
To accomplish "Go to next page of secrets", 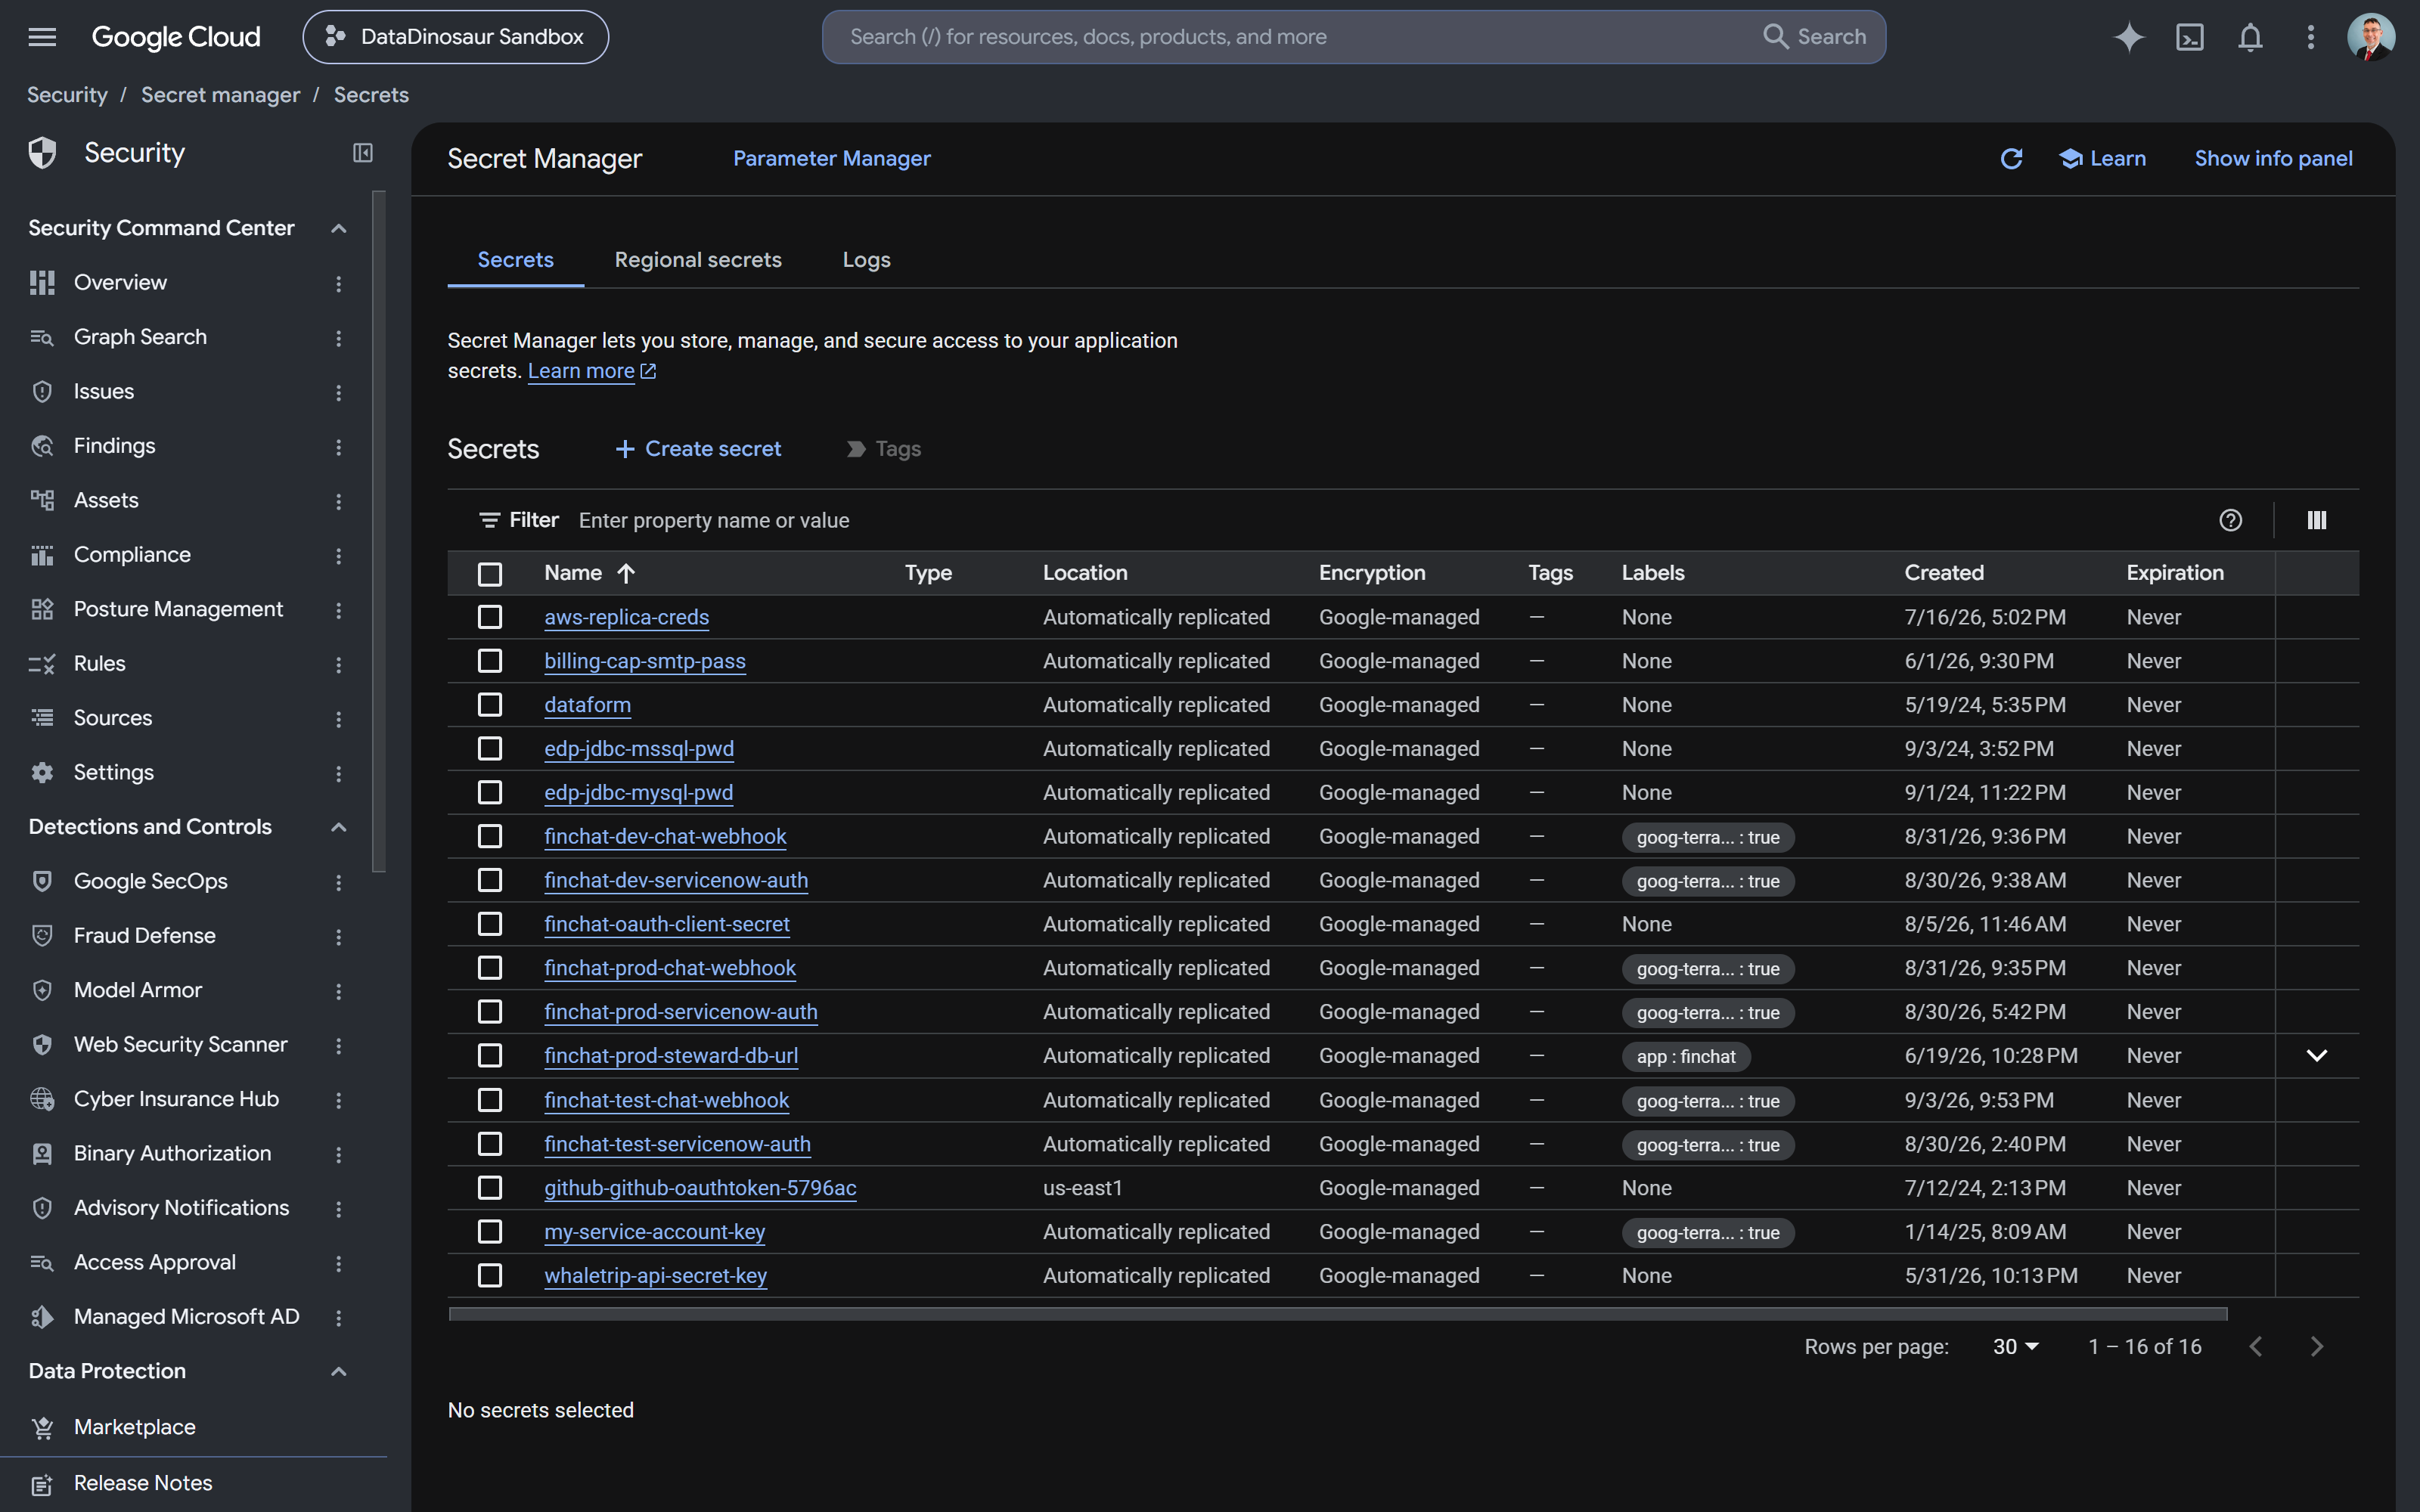I will pyautogui.click(x=2316, y=1347).
